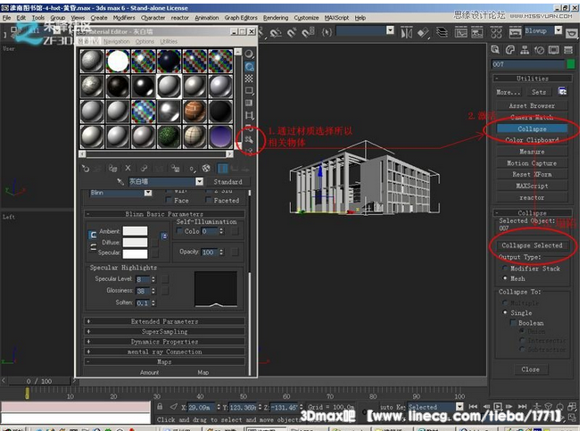
Task: Click the Percent Snap toggle icon
Action: click(292, 33)
